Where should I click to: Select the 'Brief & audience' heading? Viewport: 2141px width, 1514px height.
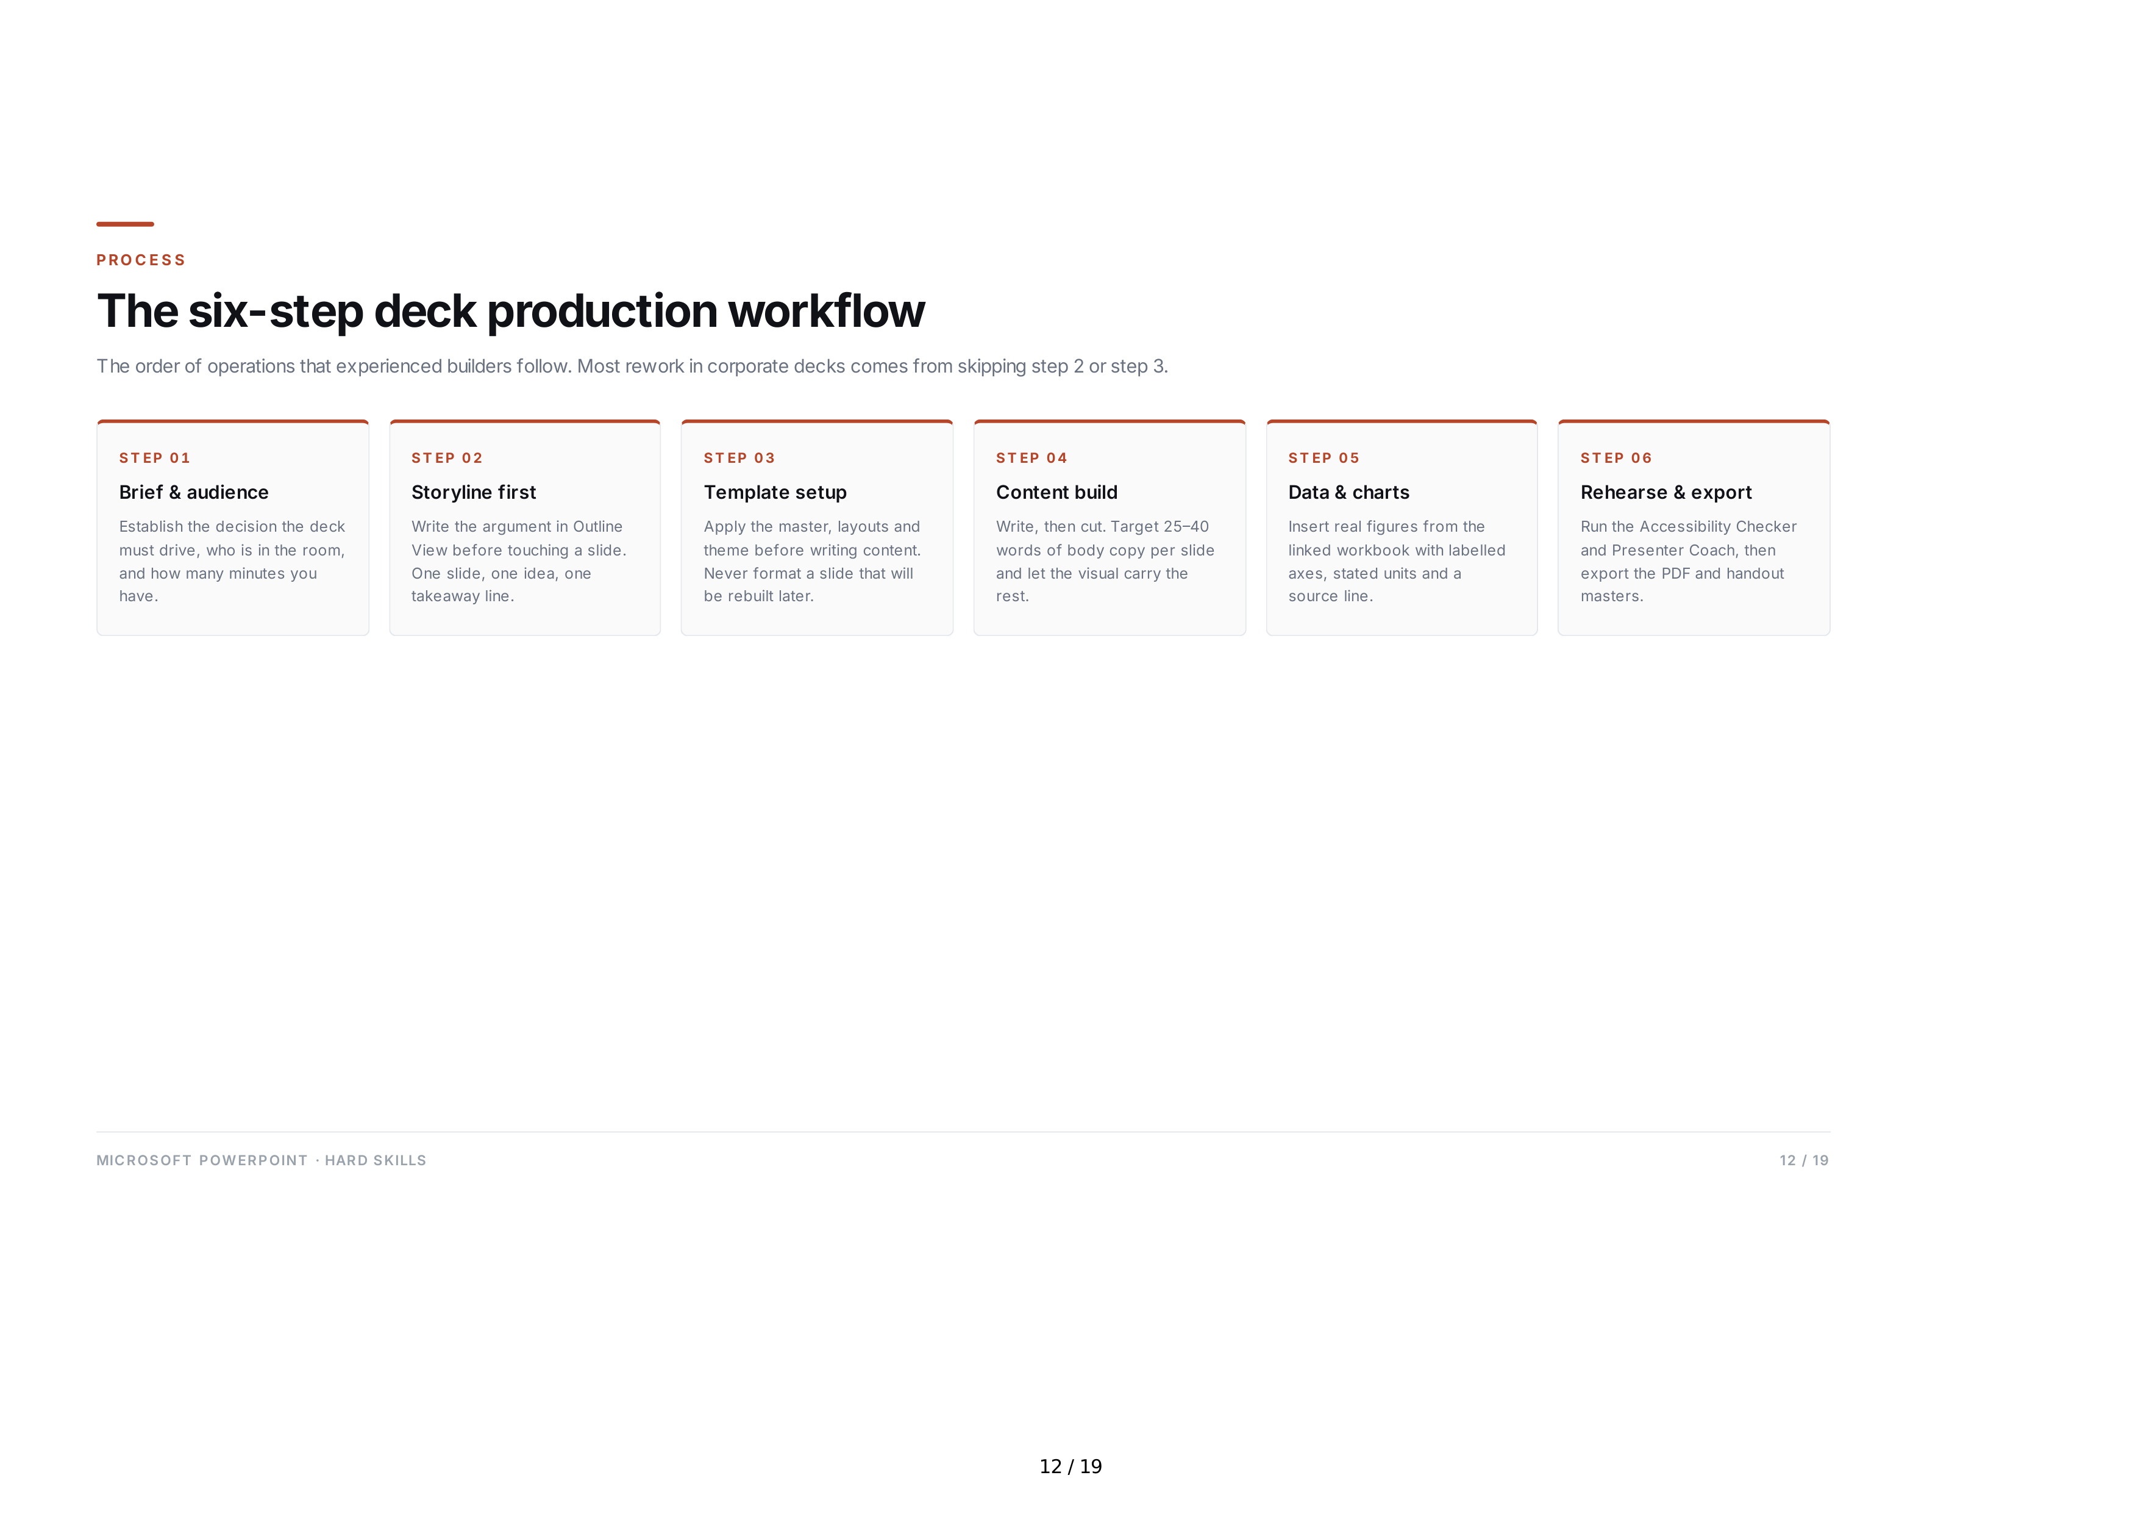194,493
